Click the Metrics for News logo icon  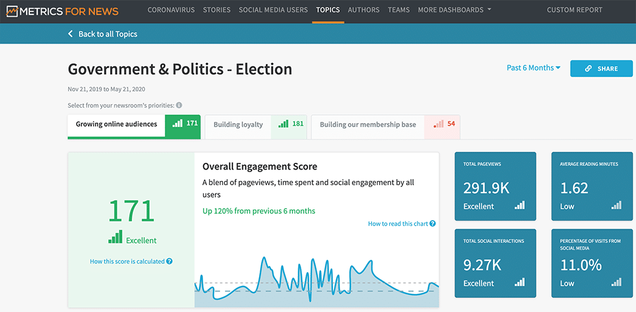pos(12,11)
